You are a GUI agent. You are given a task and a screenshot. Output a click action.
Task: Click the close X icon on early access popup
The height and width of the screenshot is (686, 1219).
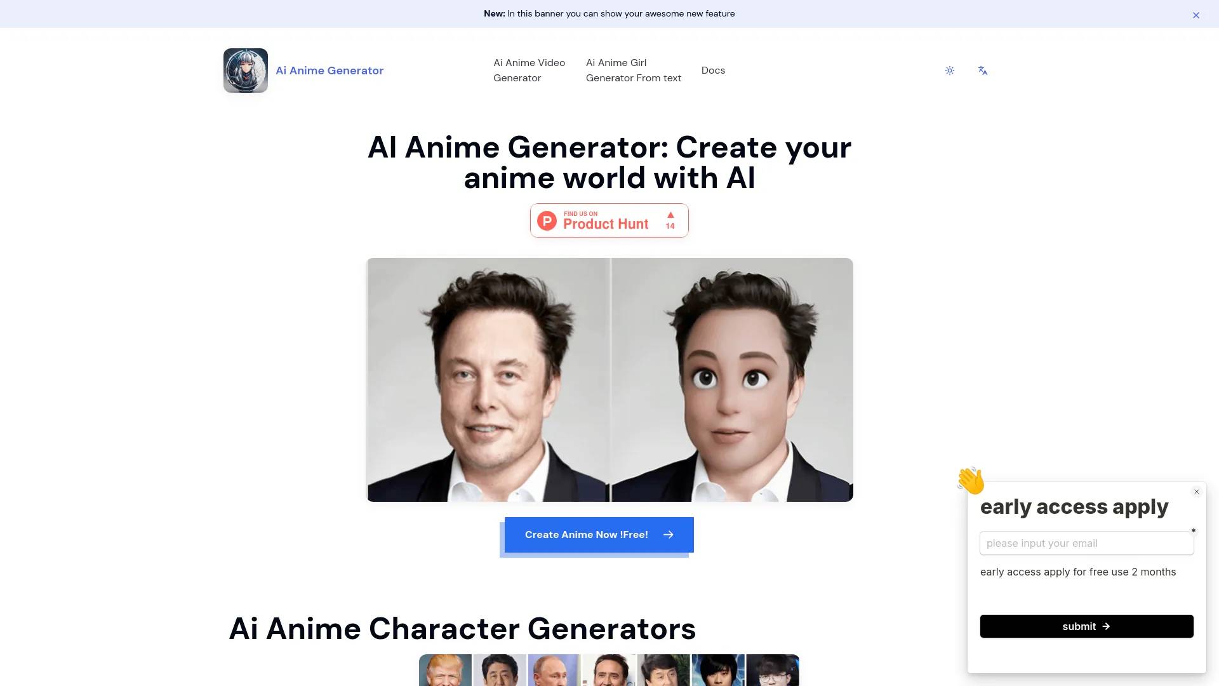1196,492
